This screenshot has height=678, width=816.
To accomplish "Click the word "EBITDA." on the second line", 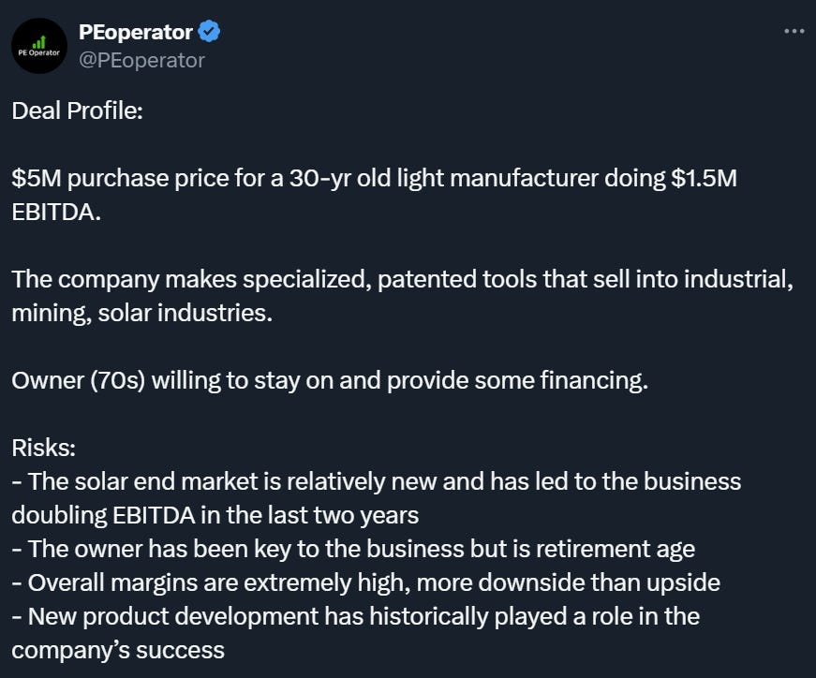I will [x=56, y=212].
